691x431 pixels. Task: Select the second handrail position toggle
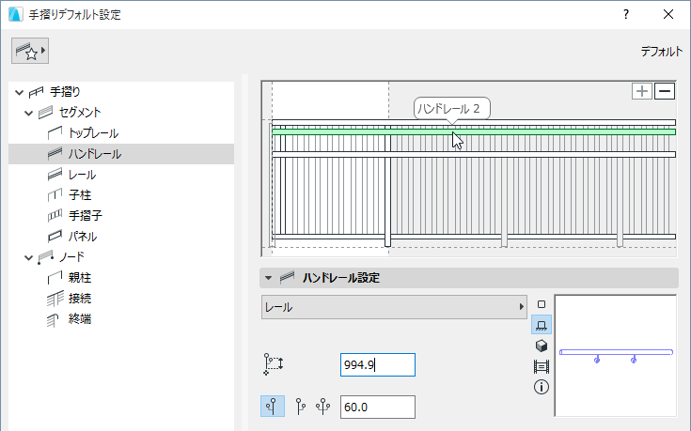300,407
